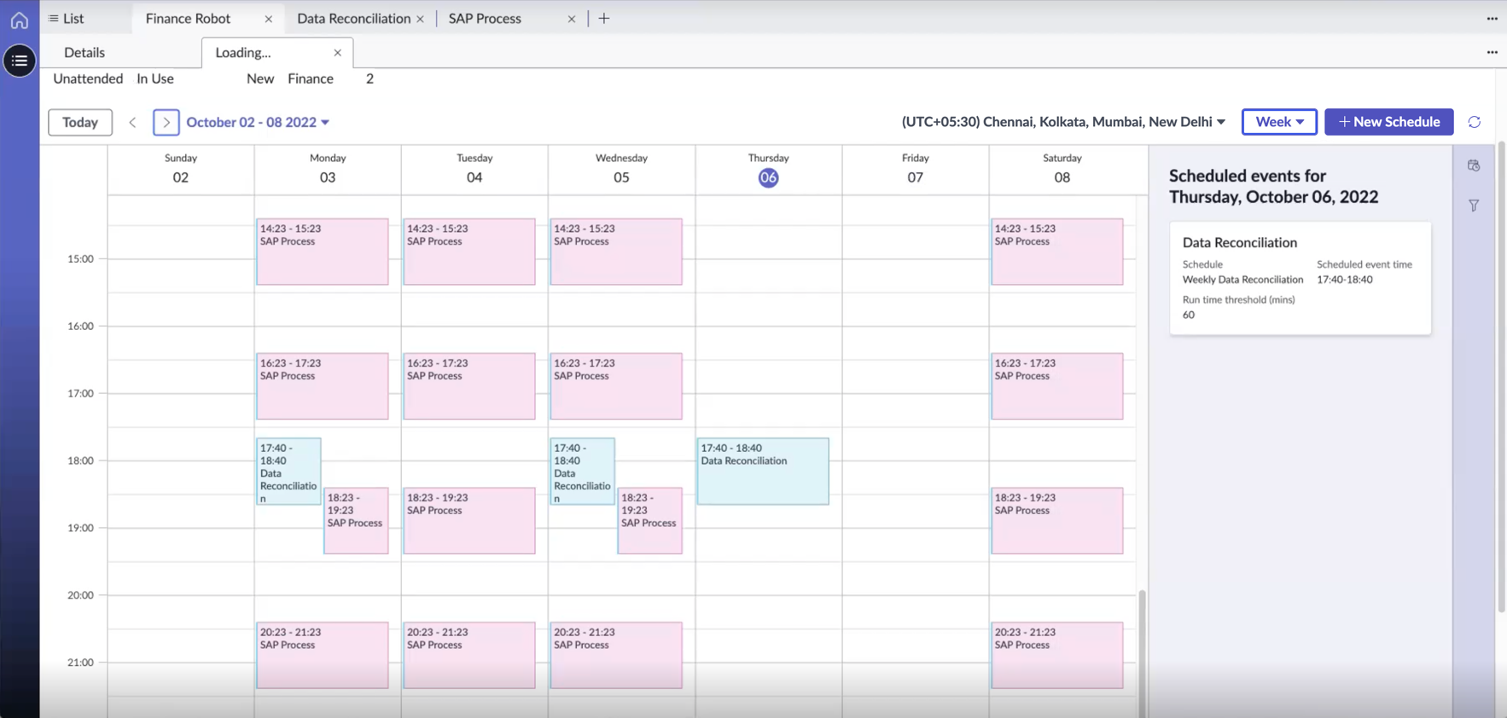Click the Data Reconciliation event card title
This screenshot has width=1507, height=718.
tap(1239, 242)
